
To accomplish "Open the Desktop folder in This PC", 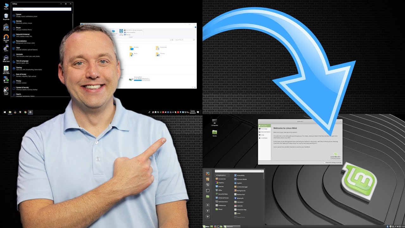I will tap(134, 48).
